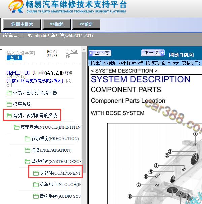The image size is (202, 204).
Task: Open the 预防措施(PRECAUTION) item
Action: [x=55, y=139]
